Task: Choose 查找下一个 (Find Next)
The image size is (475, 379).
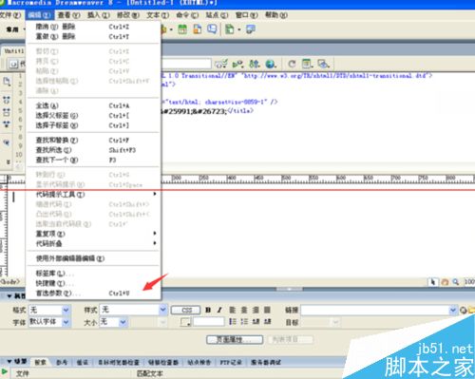Action: 93,160
